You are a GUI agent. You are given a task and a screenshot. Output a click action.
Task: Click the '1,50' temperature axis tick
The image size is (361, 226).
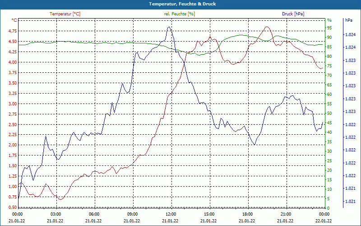pyautogui.click(x=13, y=165)
